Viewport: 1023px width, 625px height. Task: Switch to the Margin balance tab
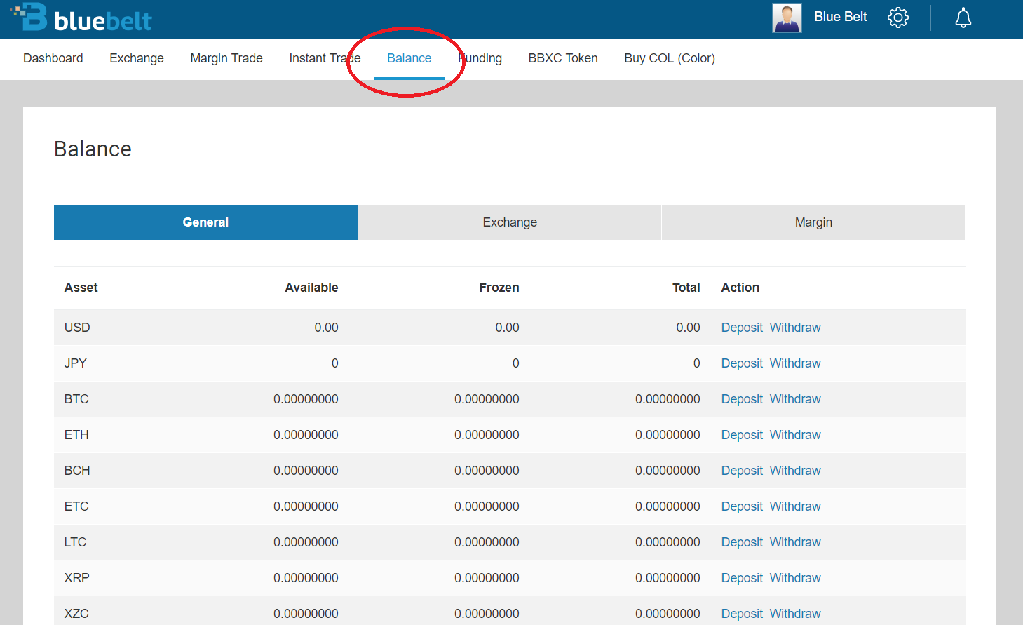coord(813,222)
